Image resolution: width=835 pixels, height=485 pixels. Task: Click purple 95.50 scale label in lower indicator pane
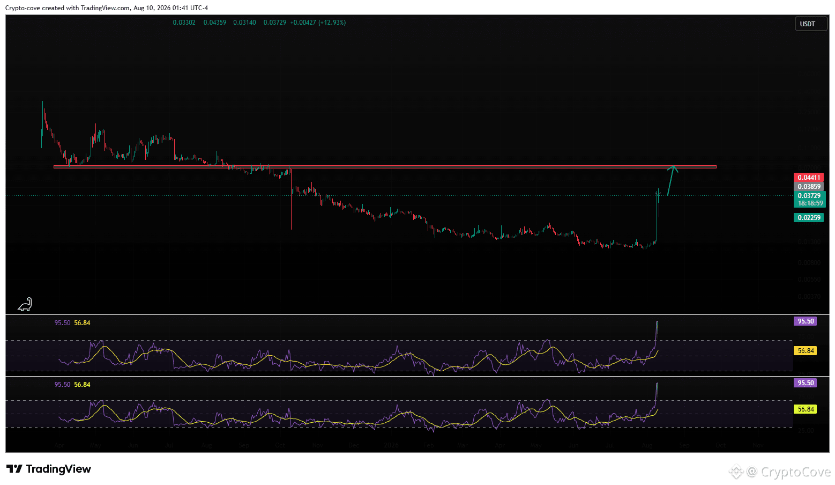pyautogui.click(x=806, y=383)
